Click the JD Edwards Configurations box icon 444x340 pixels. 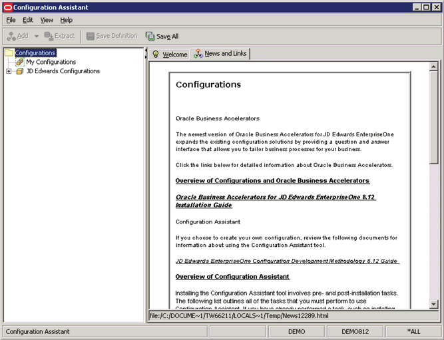pos(20,71)
